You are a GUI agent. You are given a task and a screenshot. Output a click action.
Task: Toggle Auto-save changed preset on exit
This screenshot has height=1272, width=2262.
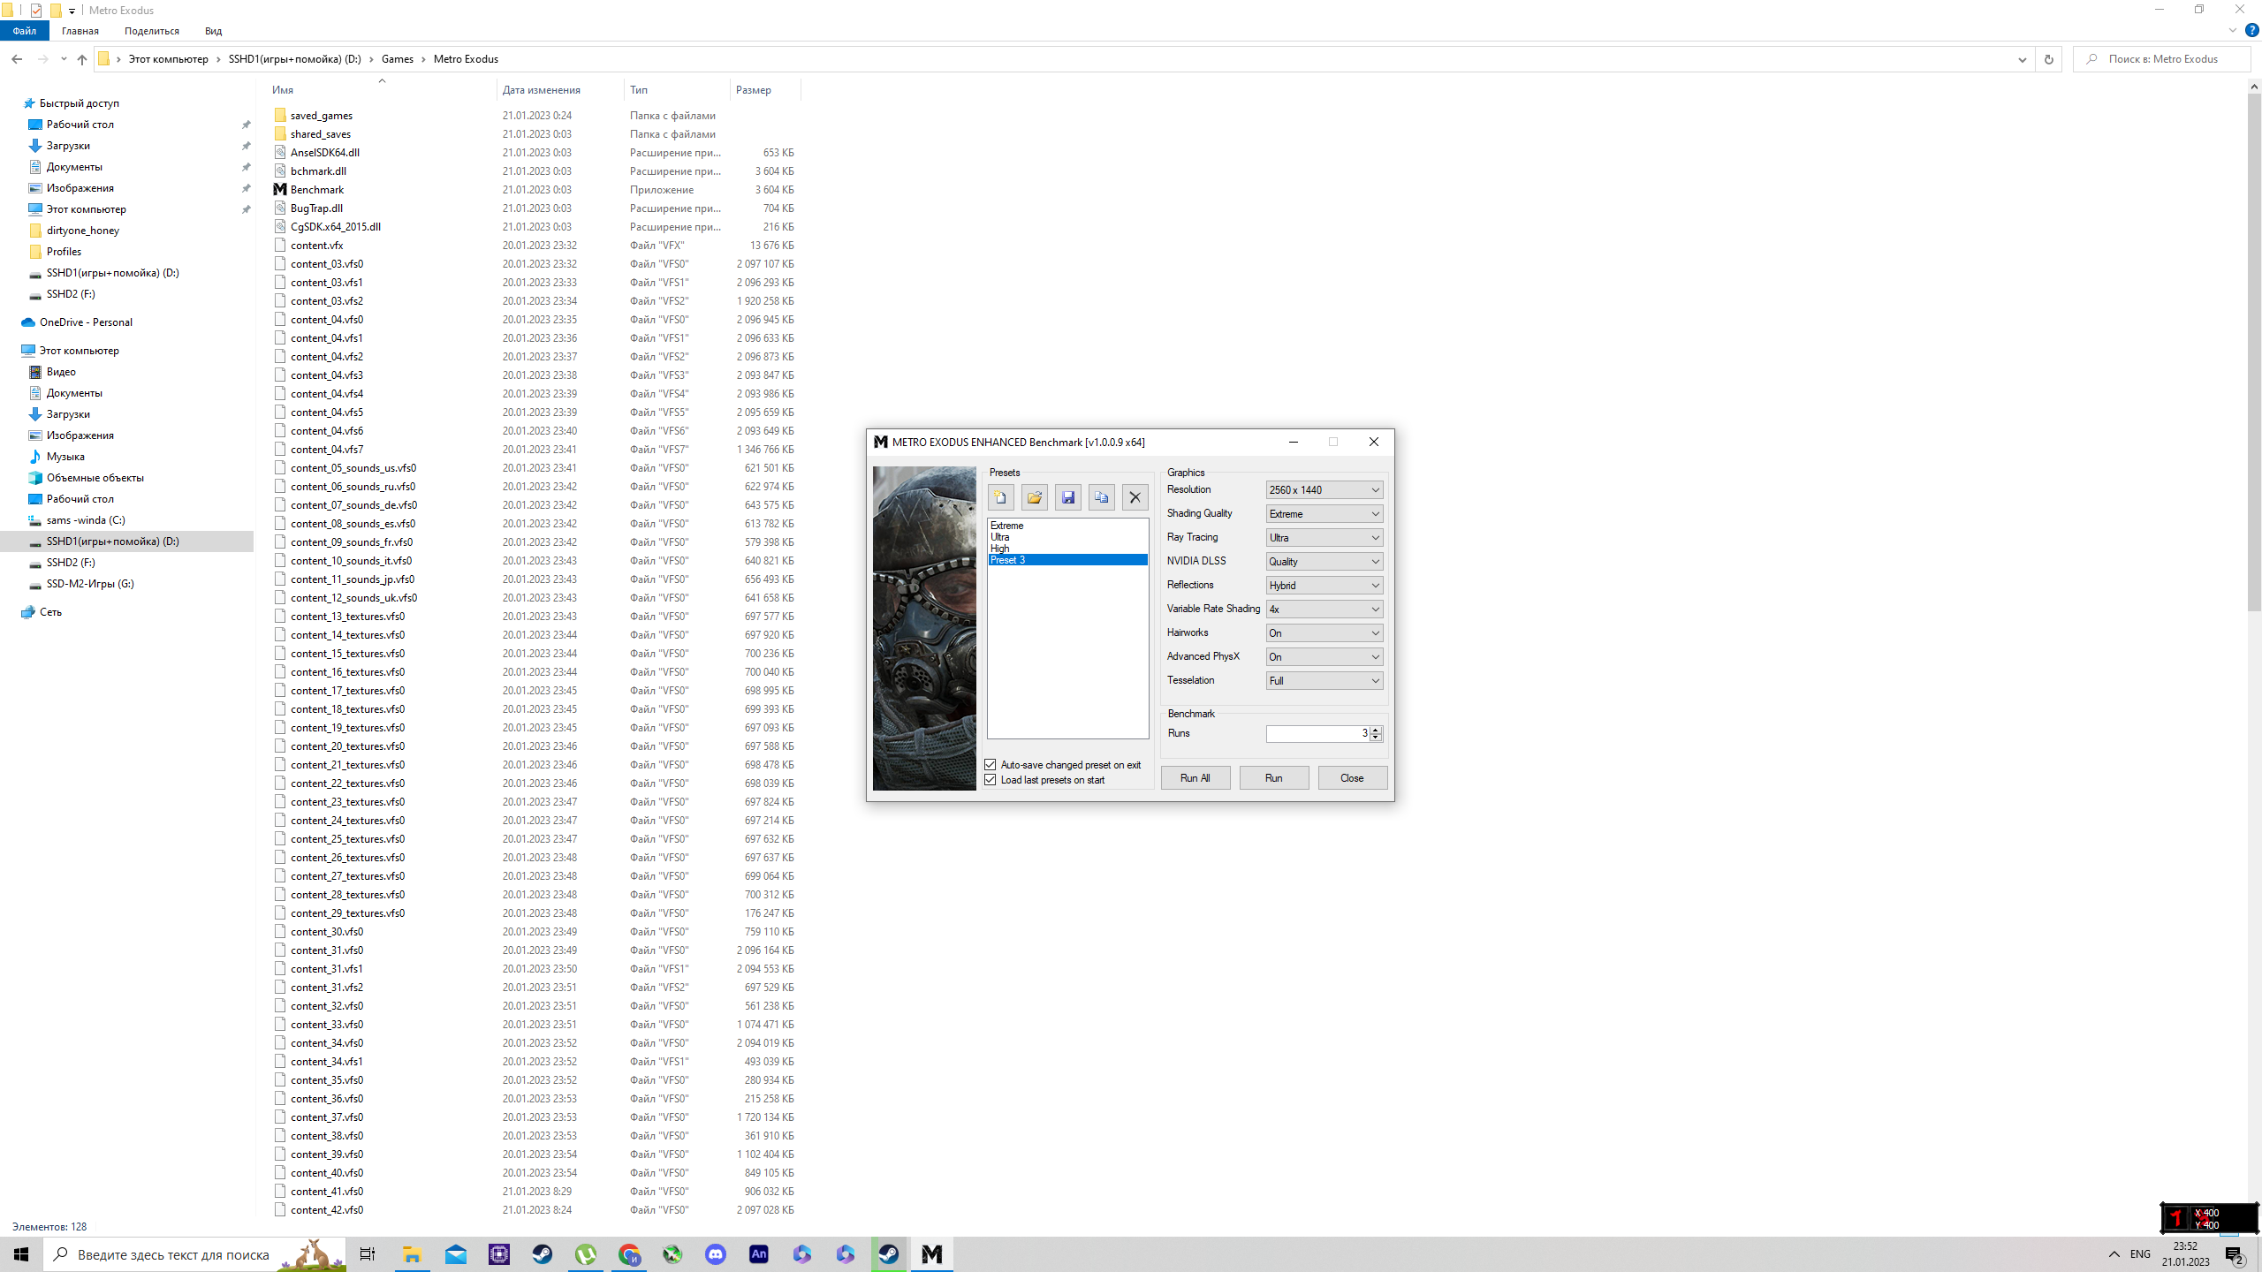click(991, 765)
